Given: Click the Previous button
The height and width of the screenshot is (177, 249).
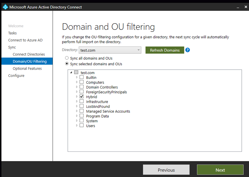Looking at the screenshot, I should (166, 170).
